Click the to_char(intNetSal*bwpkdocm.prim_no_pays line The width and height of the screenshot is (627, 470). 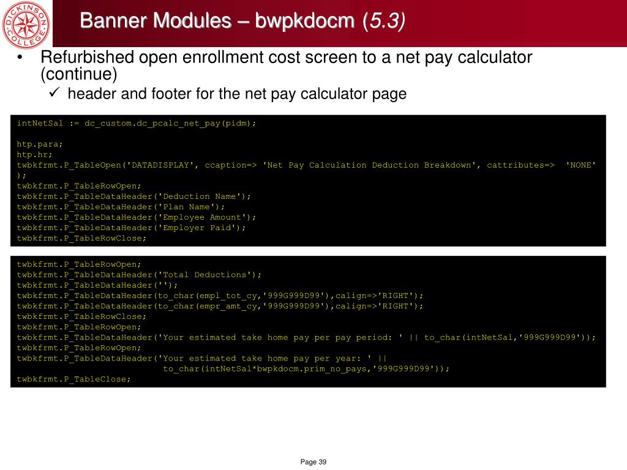[306, 369]
